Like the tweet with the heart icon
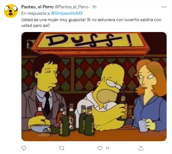 100,148
